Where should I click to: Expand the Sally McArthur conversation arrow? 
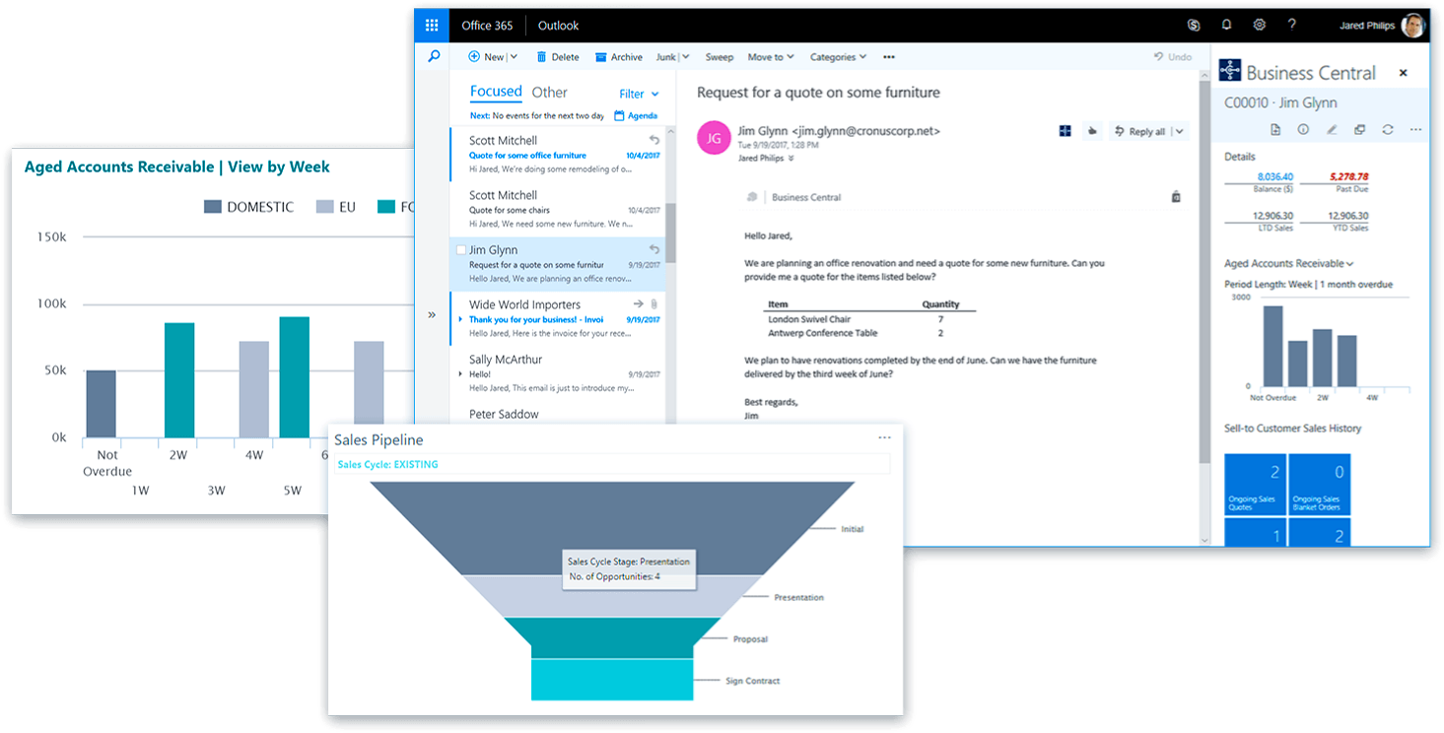coord(460,374)
